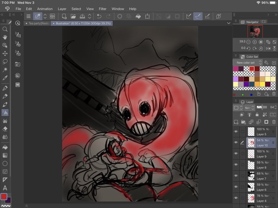This screenshot has width=278, height=208.
Task: Select the Operation object tool
Action: (5, 45)
